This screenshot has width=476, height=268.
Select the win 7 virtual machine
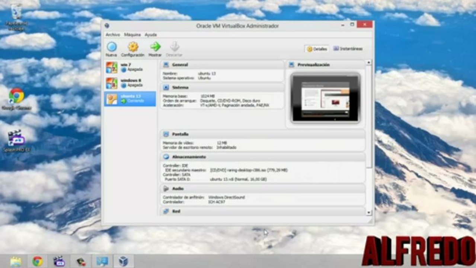coord(130,67)
